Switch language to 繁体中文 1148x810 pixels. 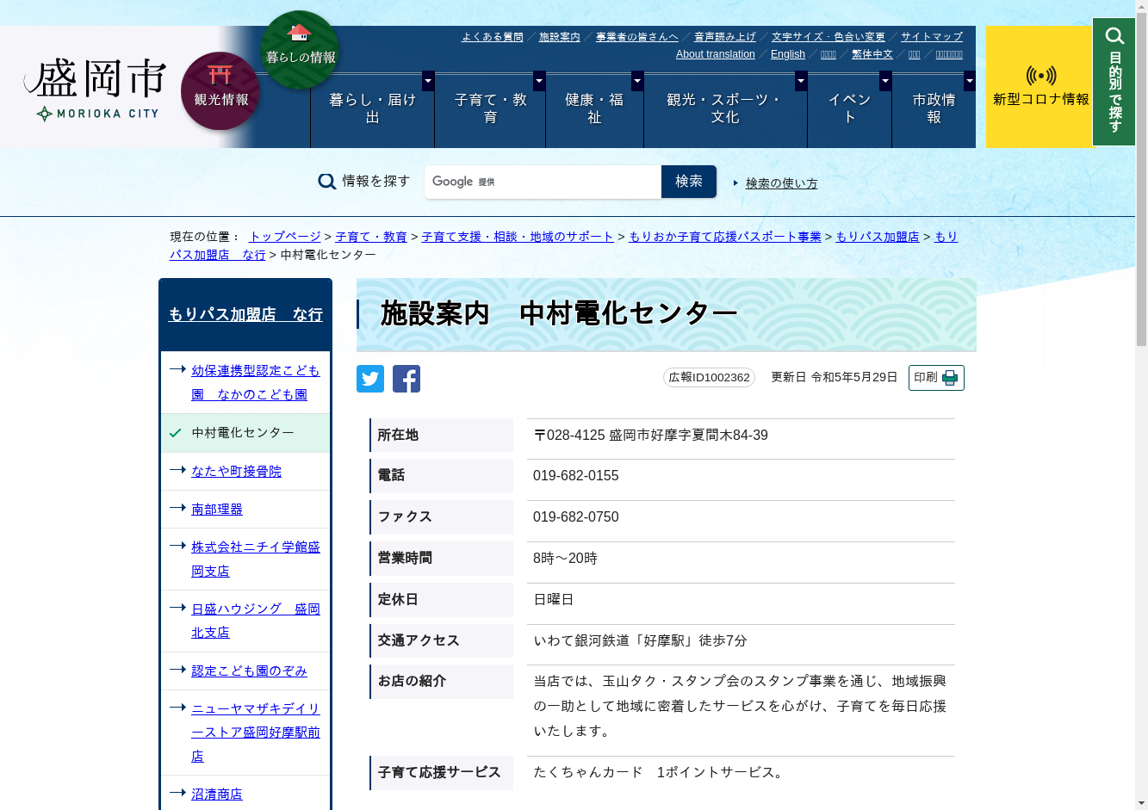pos(872,54)
